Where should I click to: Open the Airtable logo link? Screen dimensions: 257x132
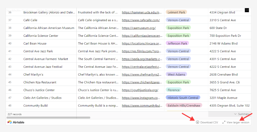16,122
